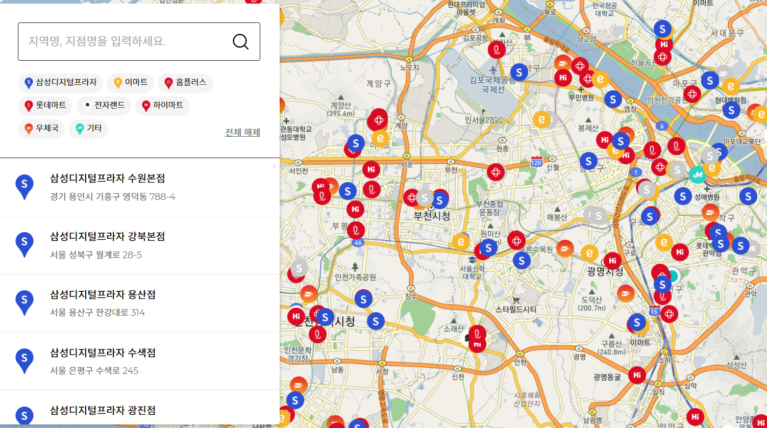Select the Hi-mart marker near 서운
The width and height of the screenshot is (767, 428).
[x=372, y=169]
